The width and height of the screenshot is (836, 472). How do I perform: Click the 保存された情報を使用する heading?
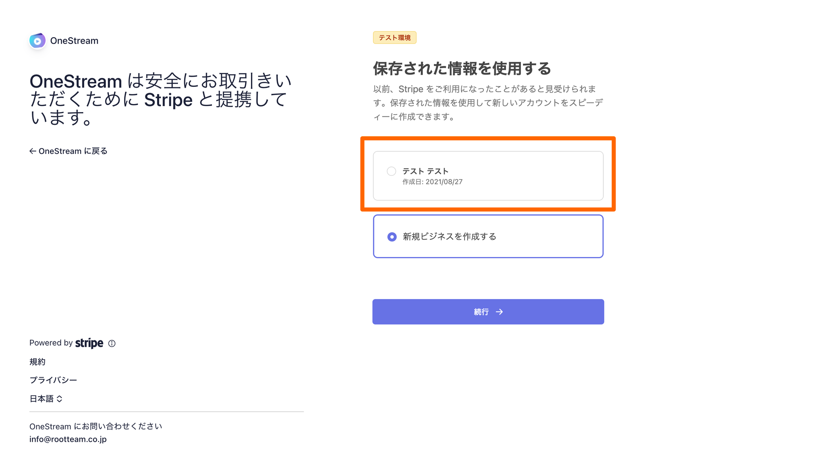pyautogui.click(x=462, y=69)
